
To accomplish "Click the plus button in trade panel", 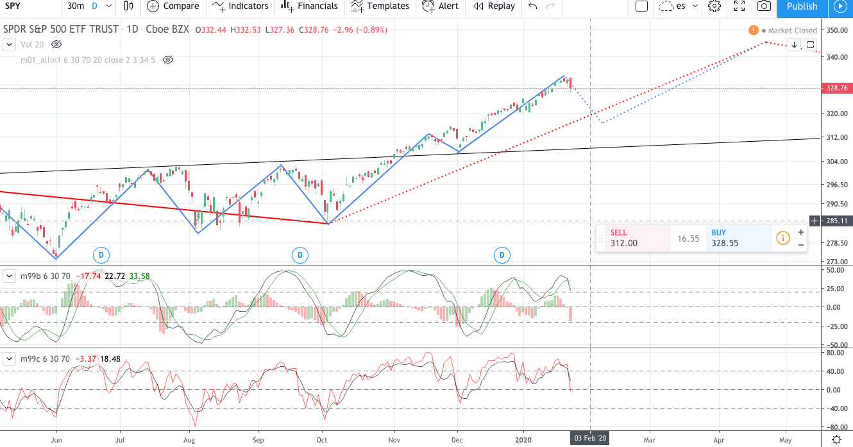I will (x=800, y=232).
